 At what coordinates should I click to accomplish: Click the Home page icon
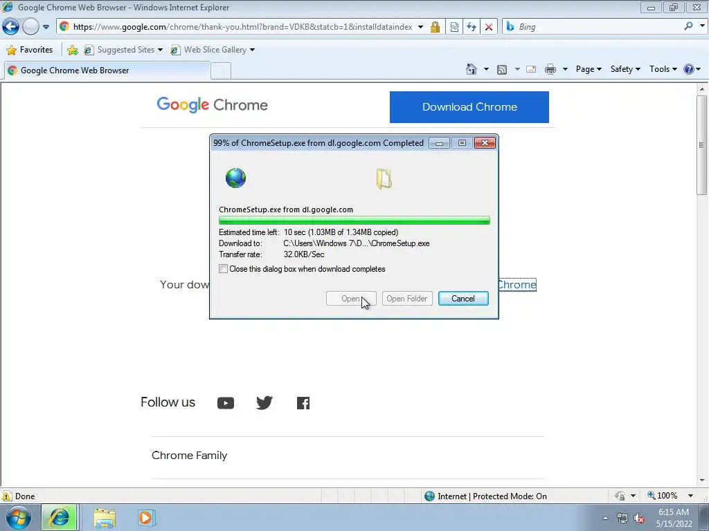[x=472, y=69]
